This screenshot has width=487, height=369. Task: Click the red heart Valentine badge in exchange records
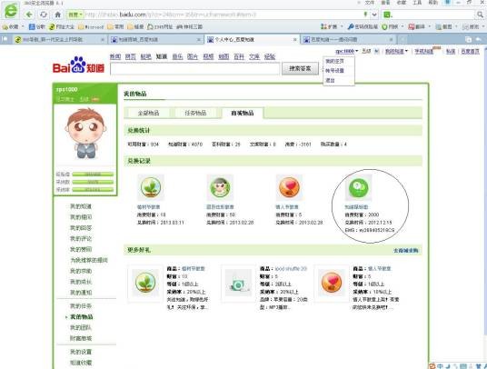click(289, 187)
